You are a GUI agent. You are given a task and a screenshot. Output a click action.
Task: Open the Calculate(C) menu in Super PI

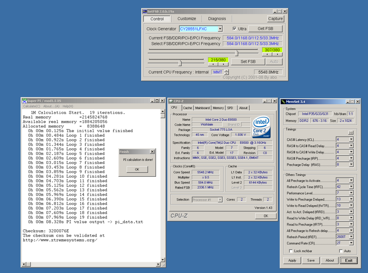click(32, 106)
